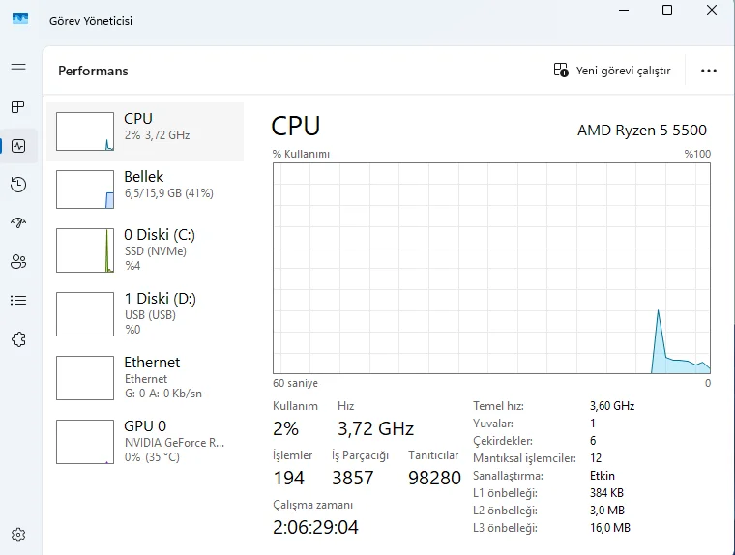Select the CPU entry in the performance list
This screenshot has height=555, width=735.
(145, 131)
